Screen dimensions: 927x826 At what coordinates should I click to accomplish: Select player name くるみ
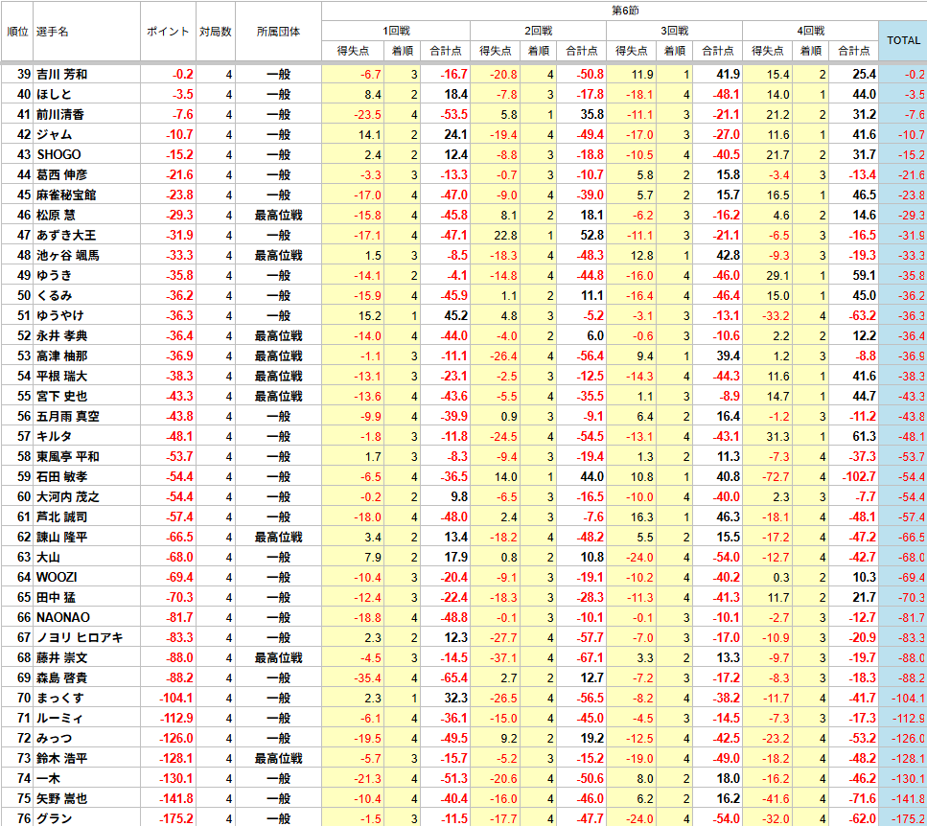click(x=54, y=295)
